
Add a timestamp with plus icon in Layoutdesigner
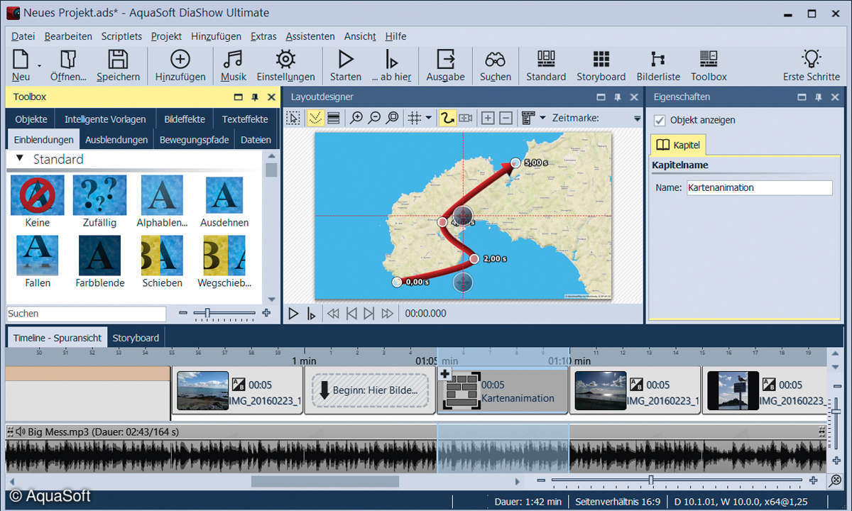[x=488, y=118]
